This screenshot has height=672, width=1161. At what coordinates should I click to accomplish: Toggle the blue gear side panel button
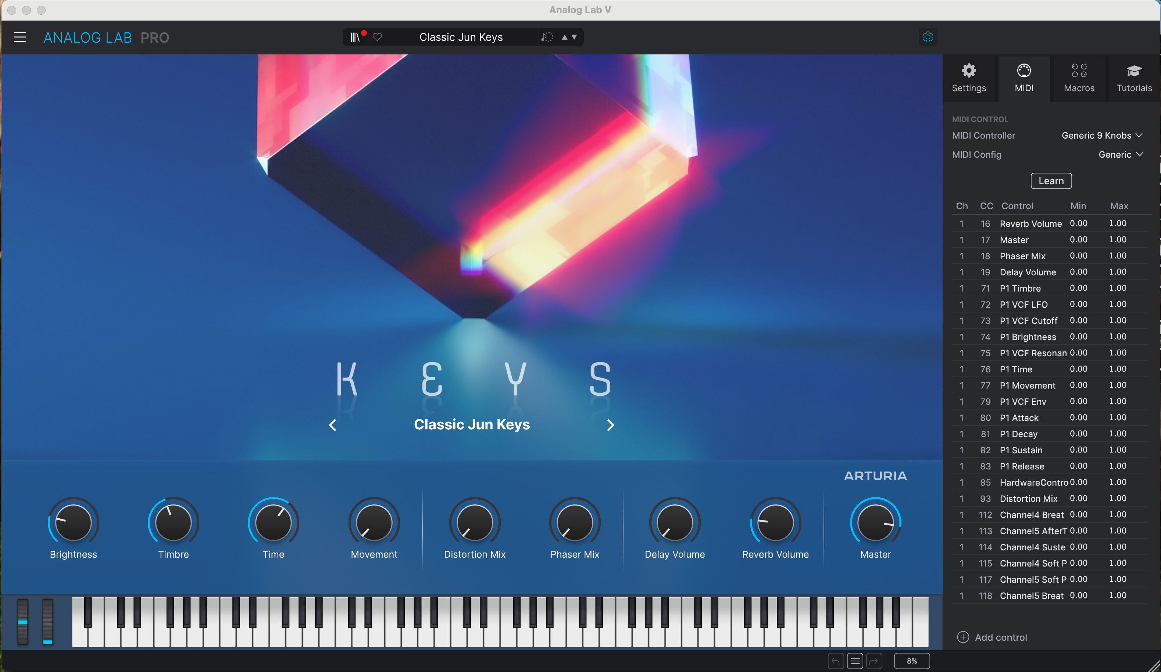click(928, 37)
